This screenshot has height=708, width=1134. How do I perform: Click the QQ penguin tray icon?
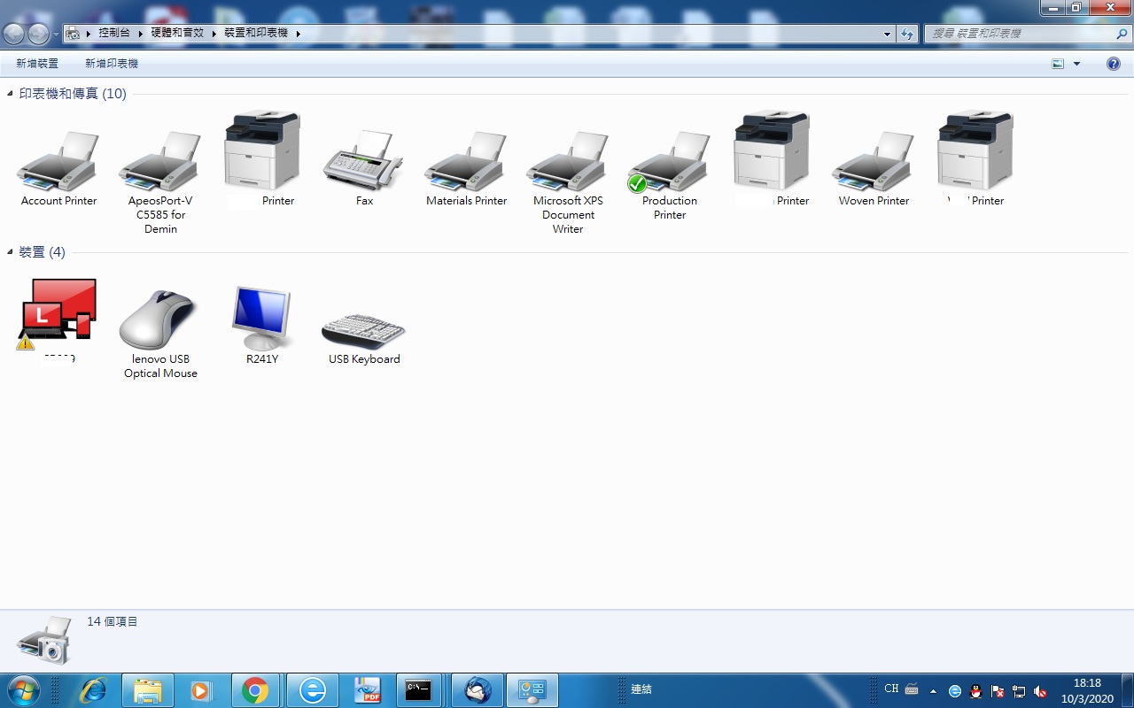click(976, 691)
